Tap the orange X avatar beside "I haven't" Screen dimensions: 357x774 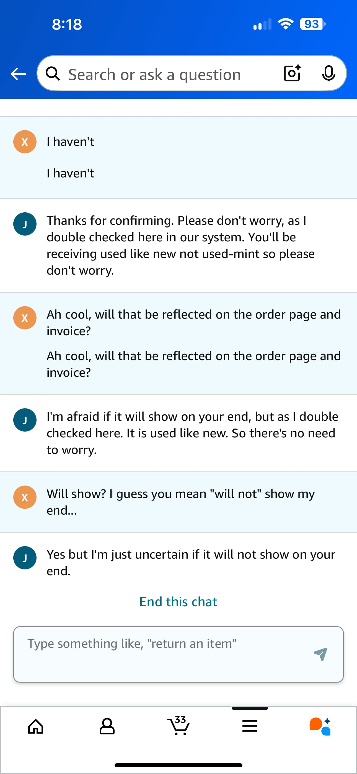click(x=25, y=141)
